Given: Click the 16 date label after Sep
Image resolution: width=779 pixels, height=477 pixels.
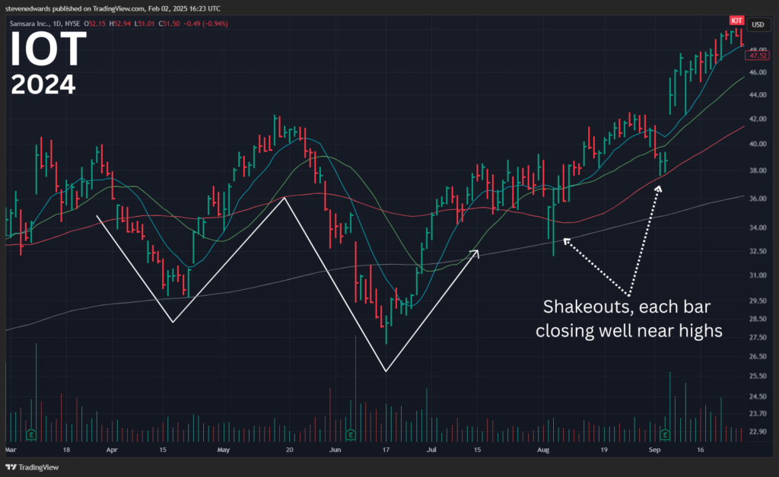Looking at the screenshot, I should pos(700,450).
